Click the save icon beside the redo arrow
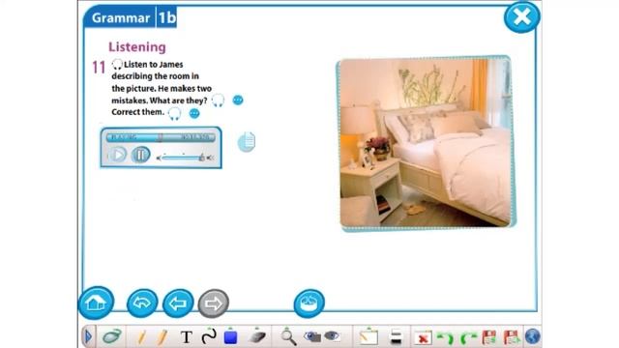 point(489,337)
